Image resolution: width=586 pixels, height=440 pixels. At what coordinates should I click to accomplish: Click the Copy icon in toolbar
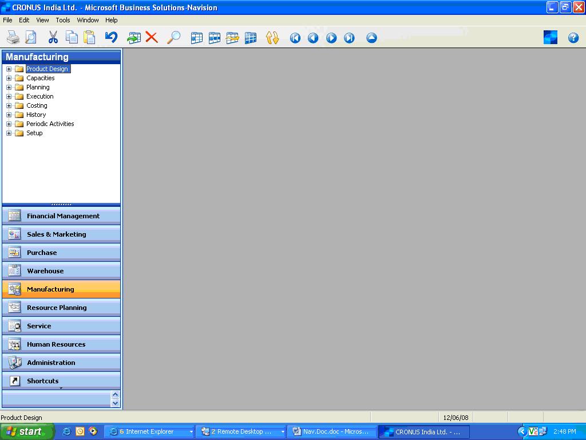(x=72, y=37)
